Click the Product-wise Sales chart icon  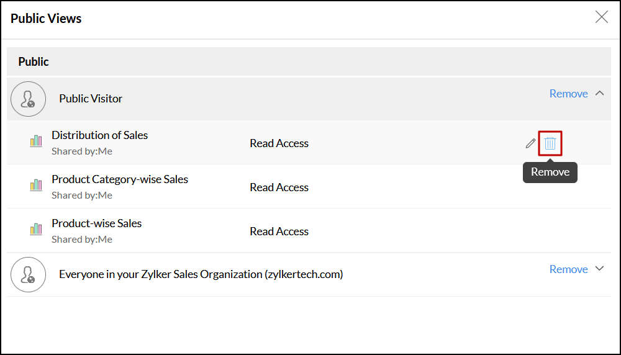[36, 230]
